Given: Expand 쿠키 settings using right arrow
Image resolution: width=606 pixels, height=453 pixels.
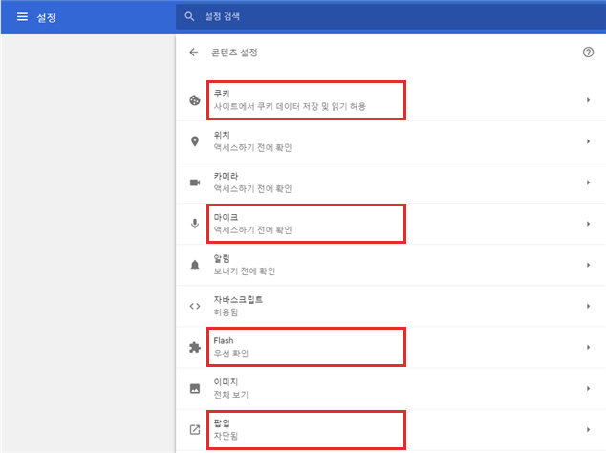Looking at the screenshot, I should click(x=588, y=100).
